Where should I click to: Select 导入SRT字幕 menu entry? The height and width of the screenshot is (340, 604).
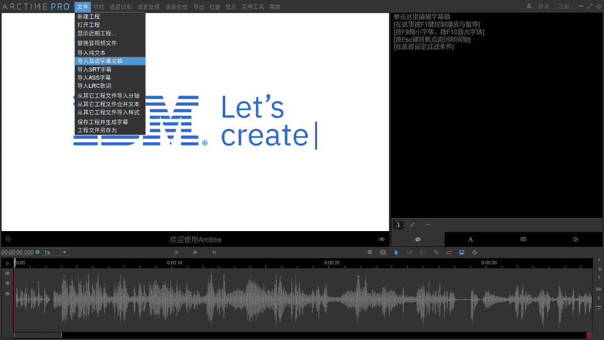click(x=94, y=69)
